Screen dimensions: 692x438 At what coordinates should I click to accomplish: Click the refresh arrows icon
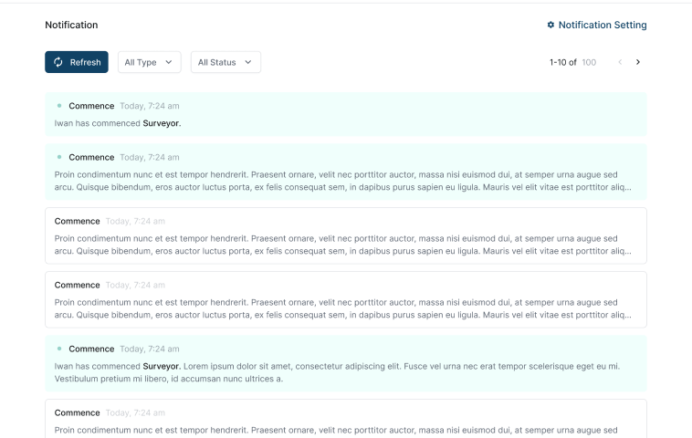click(58, 62)
